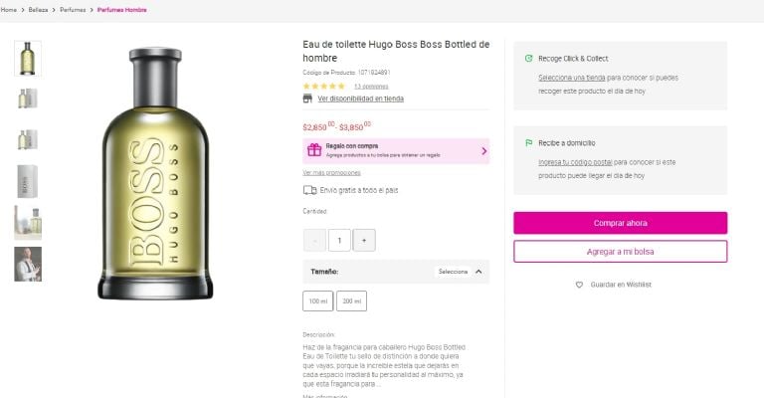Open the gift promo banner arrow
This screenshot has height=398, width=764.
pos(483,151)
